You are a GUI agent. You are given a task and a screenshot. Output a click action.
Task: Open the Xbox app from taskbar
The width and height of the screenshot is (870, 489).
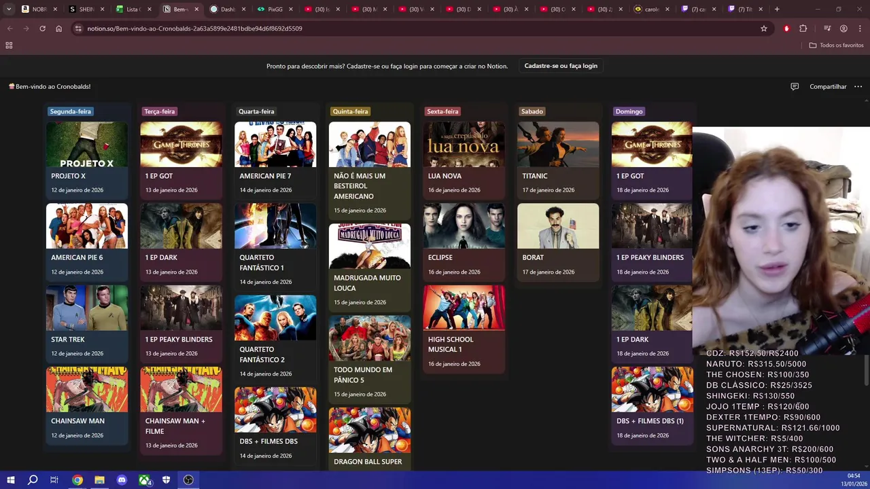point(145,480)
